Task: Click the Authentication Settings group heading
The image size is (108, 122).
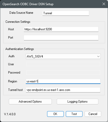Action: point(20,49)
